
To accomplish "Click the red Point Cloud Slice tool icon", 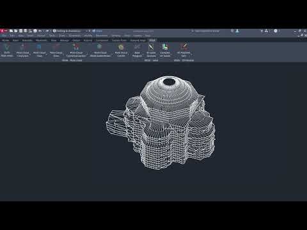I will [56, 47].
